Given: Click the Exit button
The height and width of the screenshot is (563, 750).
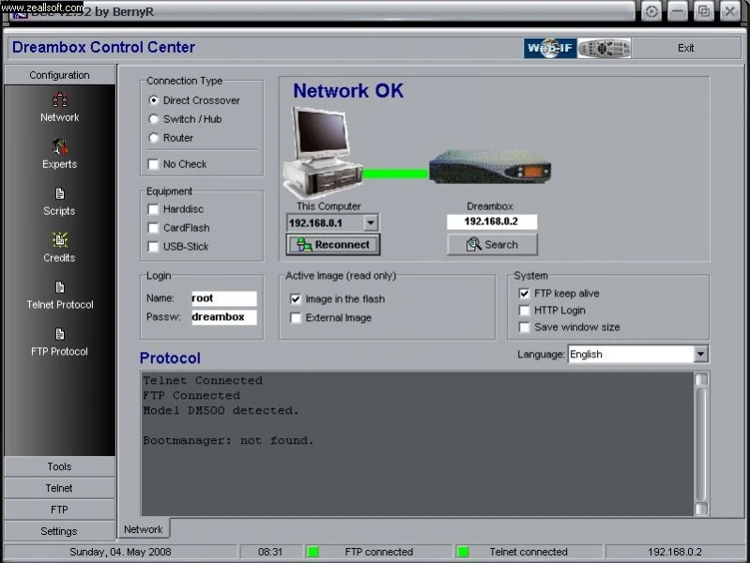Looking at the screenshot, I should coord(685,48).
